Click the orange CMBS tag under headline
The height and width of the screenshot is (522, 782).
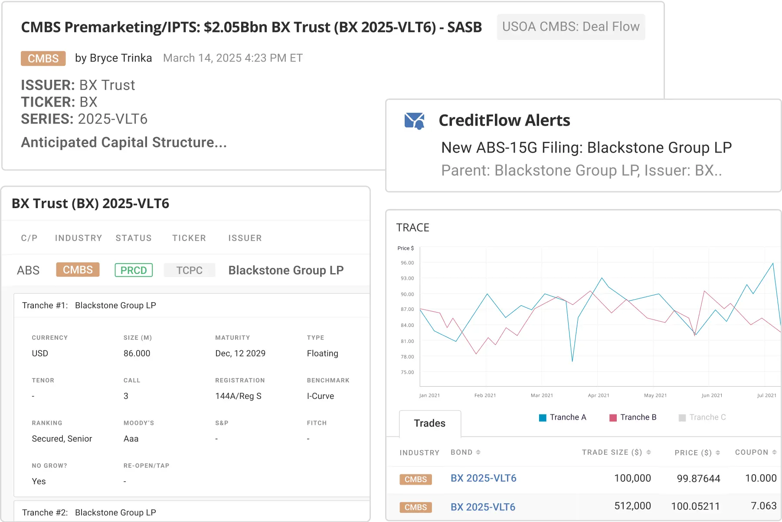click(43, 59)
